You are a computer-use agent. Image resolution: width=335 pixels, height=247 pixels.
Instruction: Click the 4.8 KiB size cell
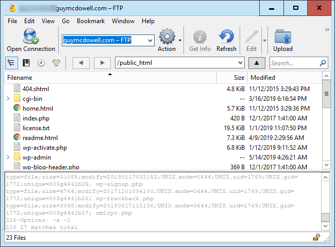(x=236, y=89)
